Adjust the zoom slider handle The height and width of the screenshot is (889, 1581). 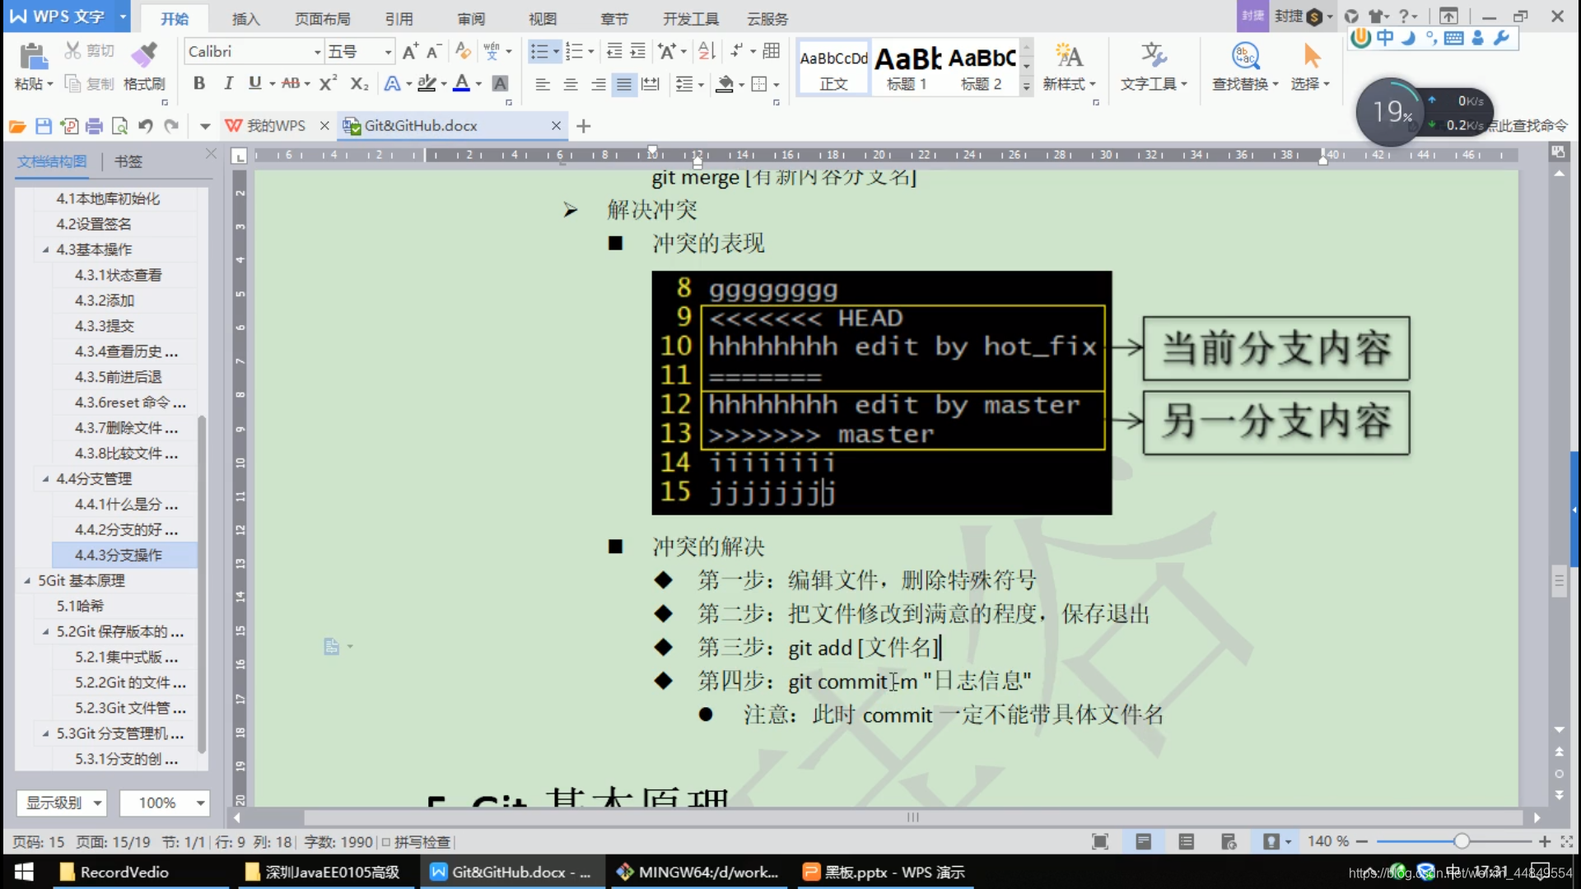[x=1462, y=841]
